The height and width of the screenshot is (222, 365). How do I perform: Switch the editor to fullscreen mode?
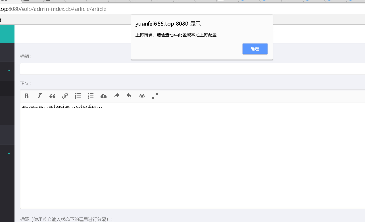[155, 96]
